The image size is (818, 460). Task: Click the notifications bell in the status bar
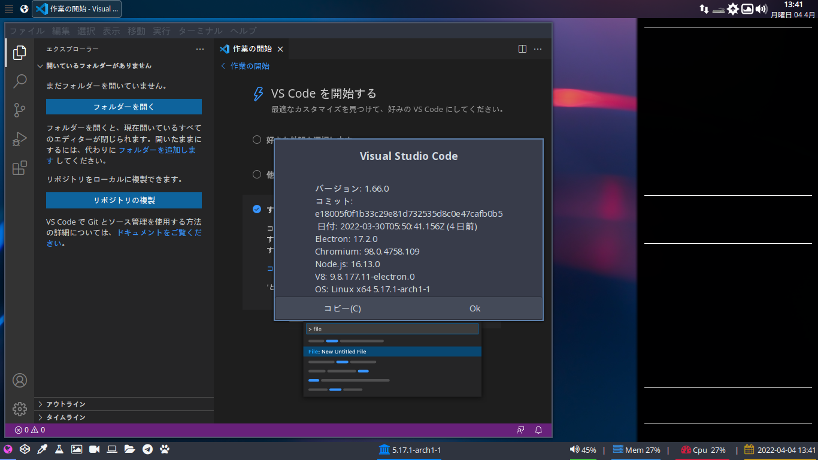538,430
